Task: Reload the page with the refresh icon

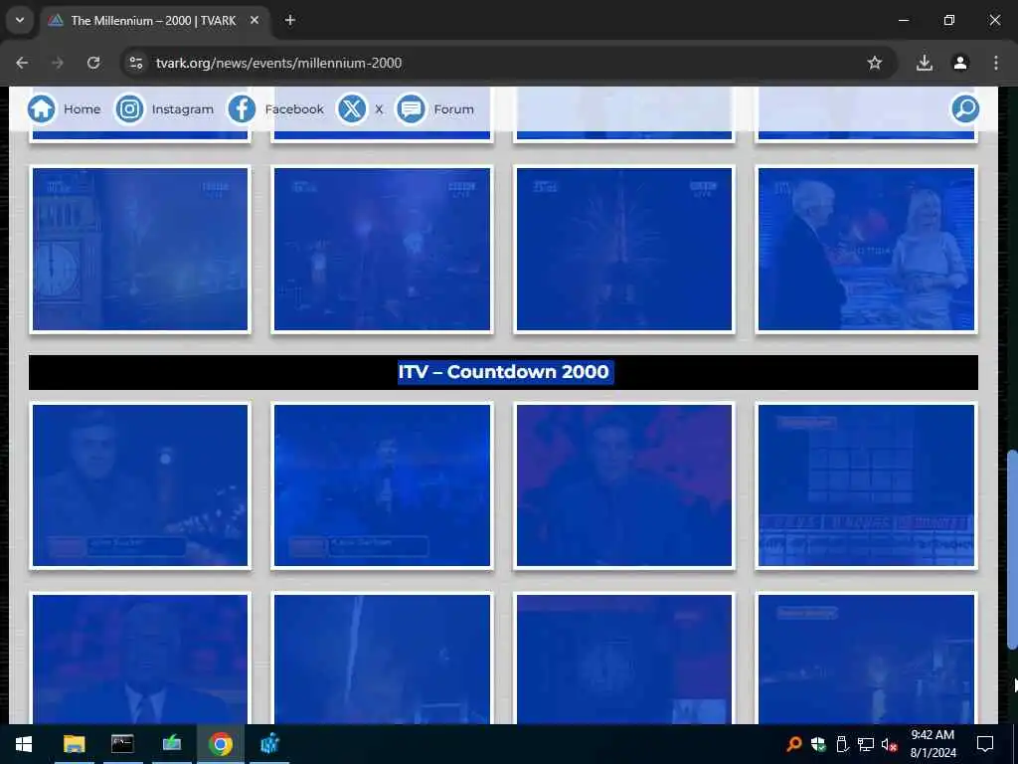Action: 93,63
